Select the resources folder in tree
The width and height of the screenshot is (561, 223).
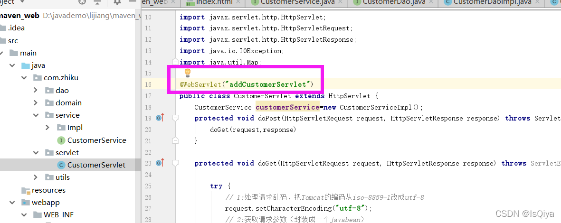point(48,190)
